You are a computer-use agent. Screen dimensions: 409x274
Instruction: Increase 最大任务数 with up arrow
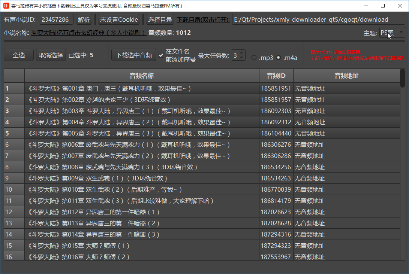(x=241, y=52)
